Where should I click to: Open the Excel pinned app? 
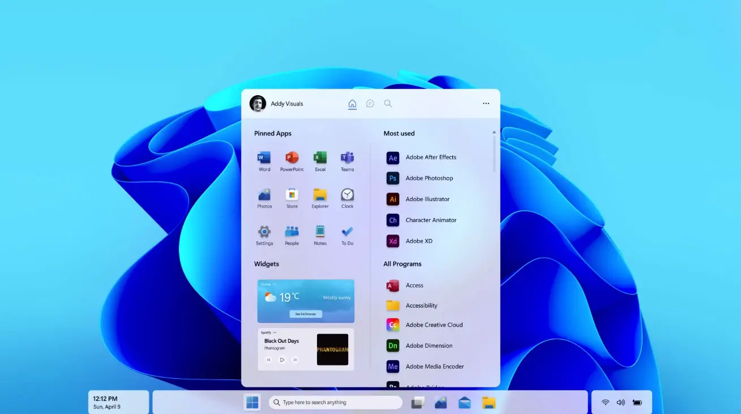coord(320,161)
